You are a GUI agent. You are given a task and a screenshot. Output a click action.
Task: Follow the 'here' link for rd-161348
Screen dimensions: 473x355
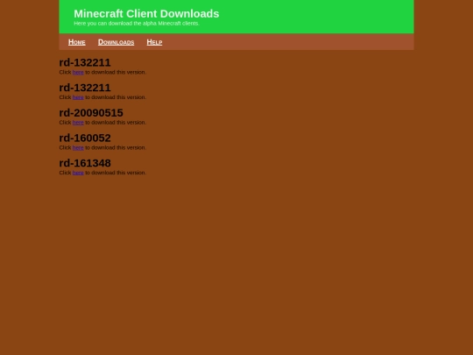78,173
